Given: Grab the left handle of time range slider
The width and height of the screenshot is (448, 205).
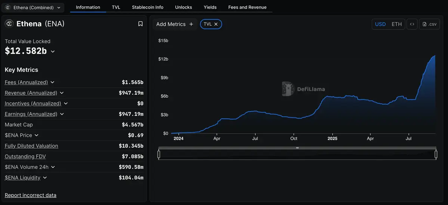Looking at the screenshot, I should pos(159,154).
